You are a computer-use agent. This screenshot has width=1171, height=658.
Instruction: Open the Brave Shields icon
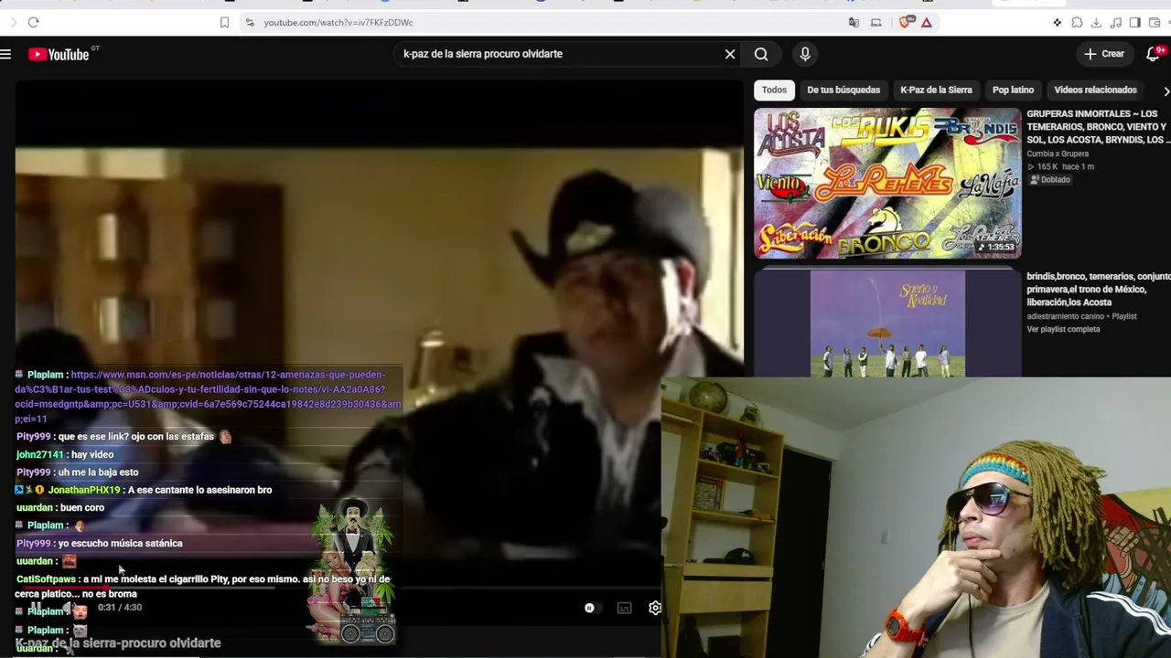click(x=905, y=22)
